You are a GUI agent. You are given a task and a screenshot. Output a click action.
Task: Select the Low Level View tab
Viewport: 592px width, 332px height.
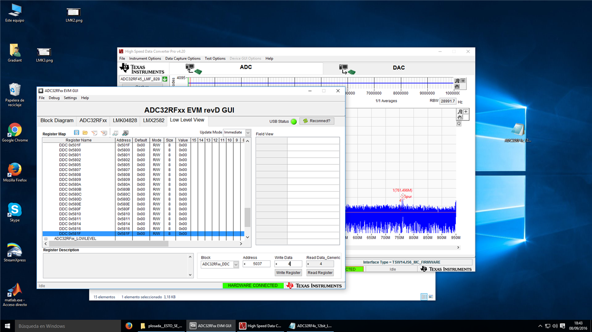click(x=187, y=120)
